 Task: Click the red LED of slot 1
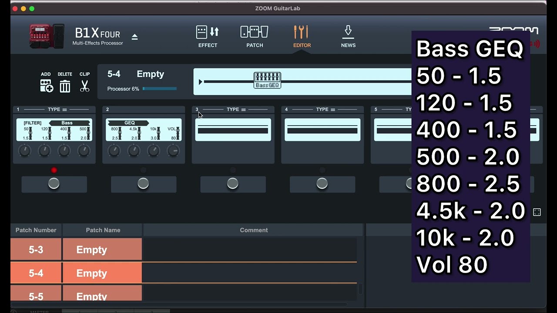[54, 170]
